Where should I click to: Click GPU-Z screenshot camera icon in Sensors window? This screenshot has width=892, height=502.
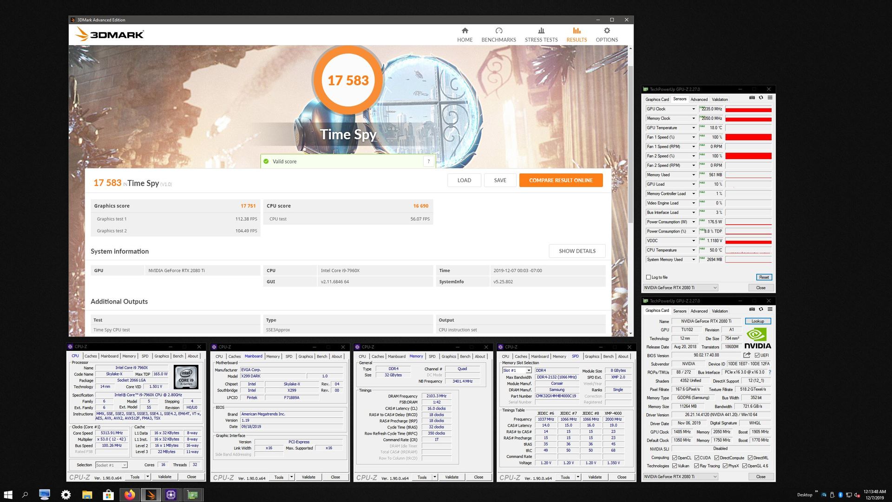pos(752,98)
